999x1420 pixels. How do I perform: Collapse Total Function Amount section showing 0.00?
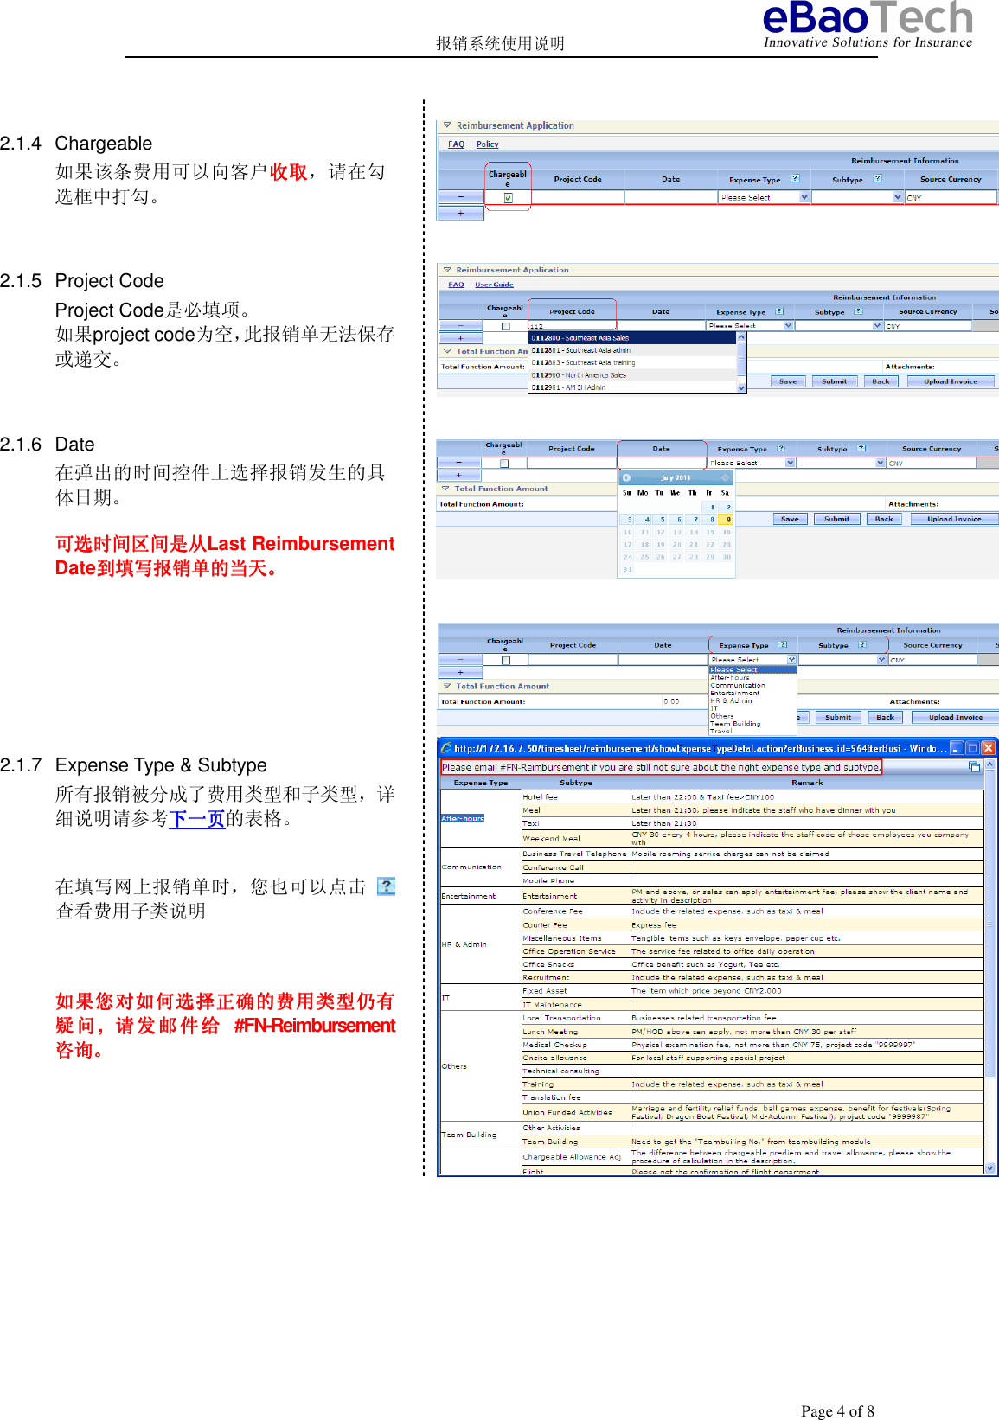click(x=447, y=686)
